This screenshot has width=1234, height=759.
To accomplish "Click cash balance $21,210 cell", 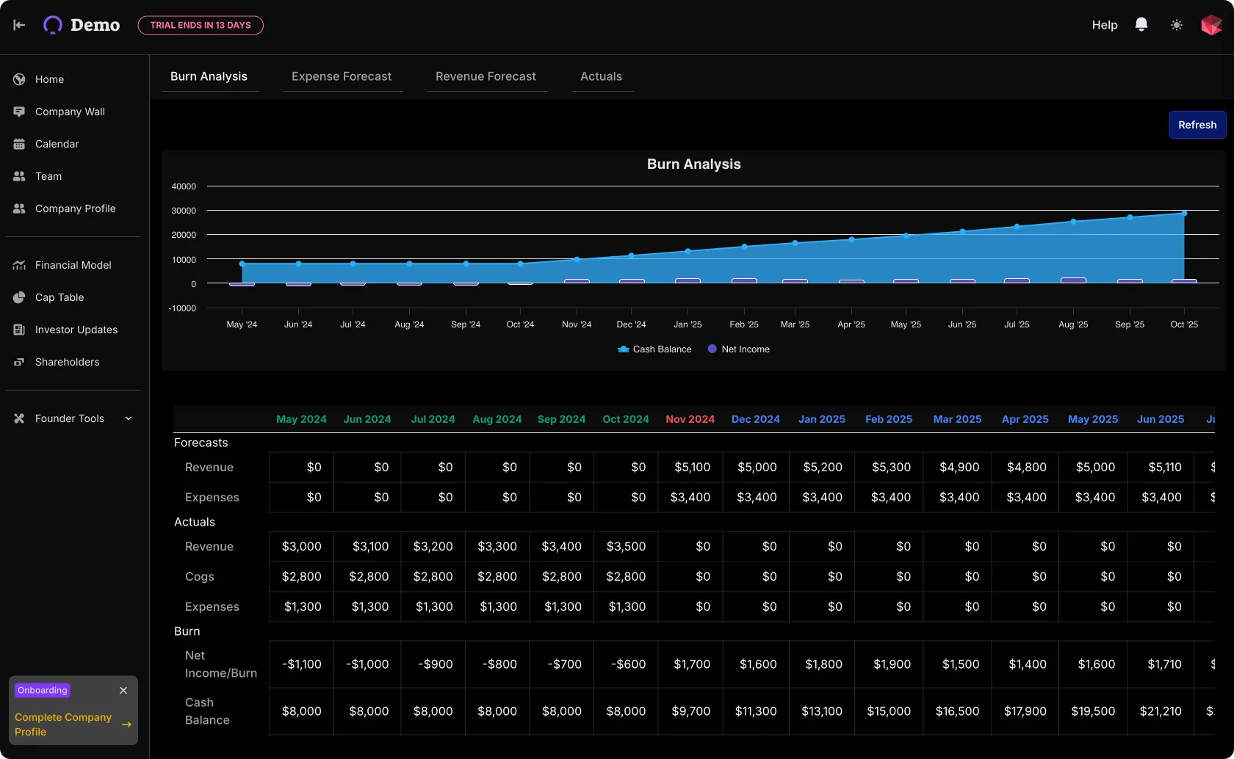I will (x=1161, y=711).
